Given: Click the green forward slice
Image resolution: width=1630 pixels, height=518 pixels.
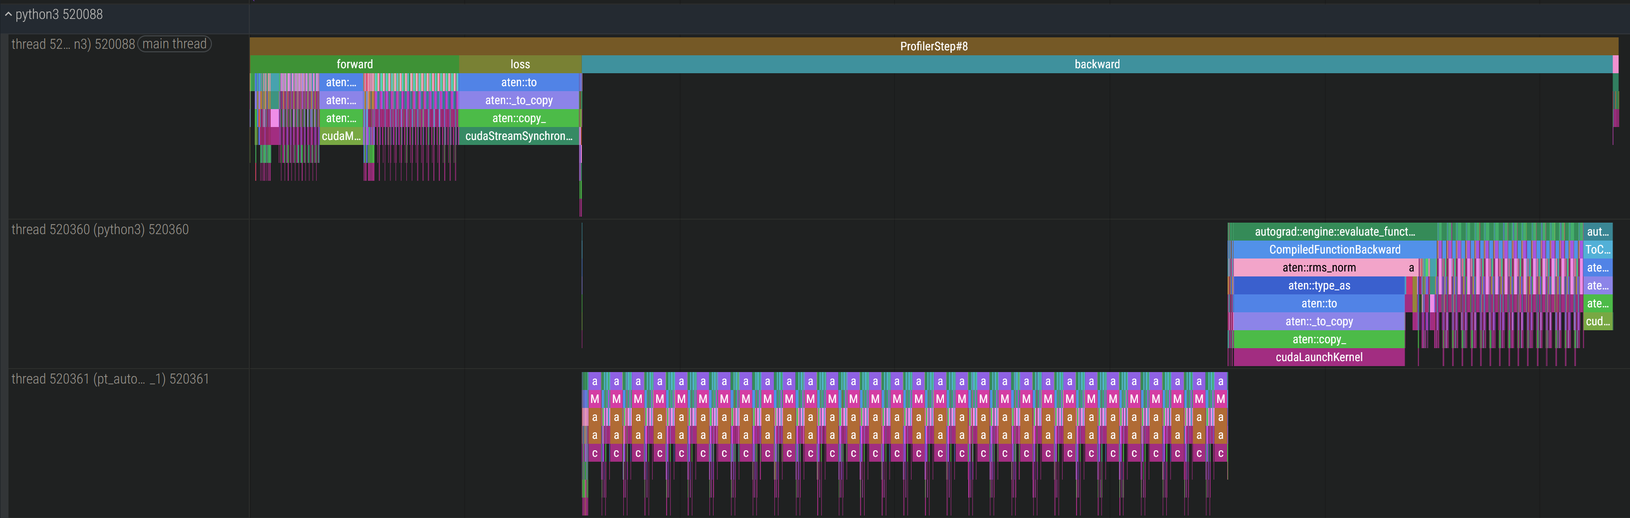Looking at the screenshot, I should click(355, 64).
